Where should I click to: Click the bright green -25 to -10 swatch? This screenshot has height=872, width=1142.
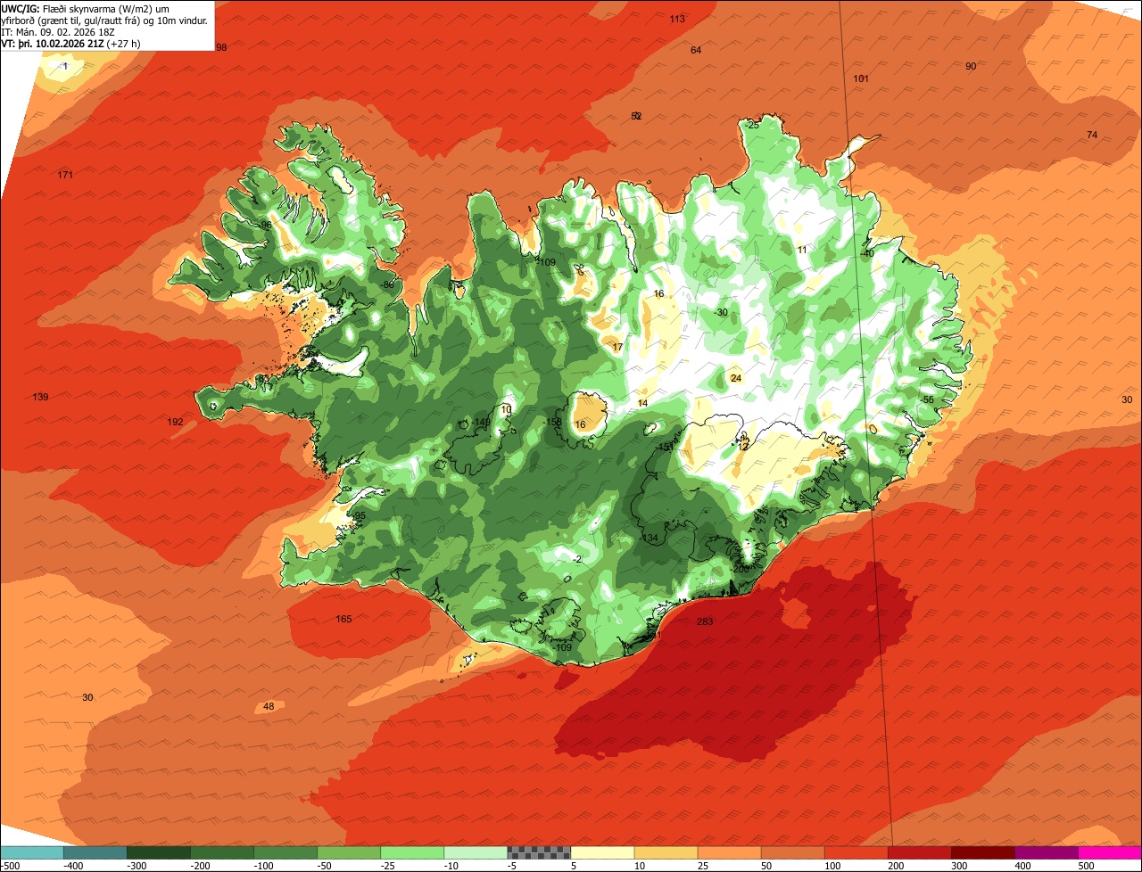pyautogui.click(x=411, y=852)
